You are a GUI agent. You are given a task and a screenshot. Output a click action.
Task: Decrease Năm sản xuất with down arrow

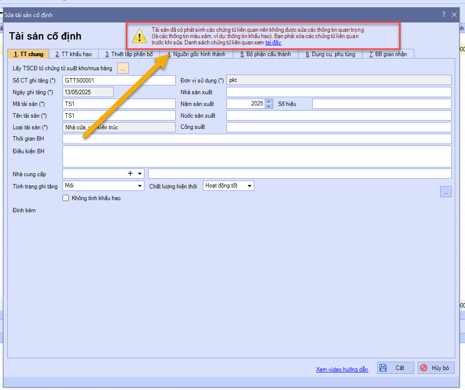269,106
